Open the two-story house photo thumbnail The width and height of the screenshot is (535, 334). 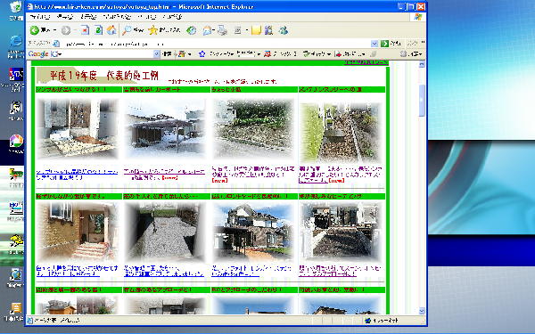click(252, 232)
